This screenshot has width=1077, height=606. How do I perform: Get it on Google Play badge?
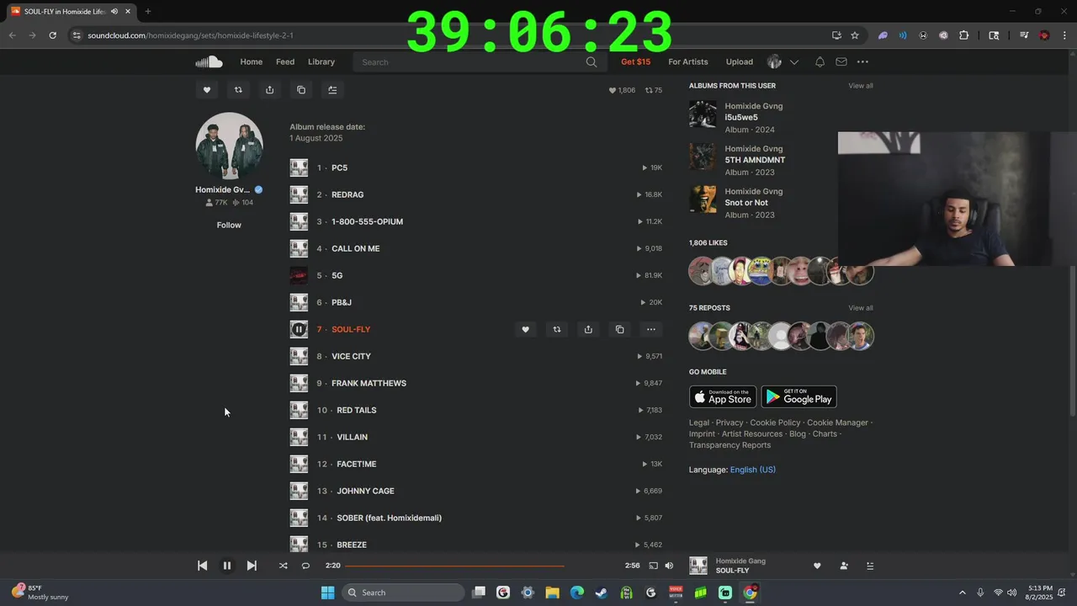798,396
